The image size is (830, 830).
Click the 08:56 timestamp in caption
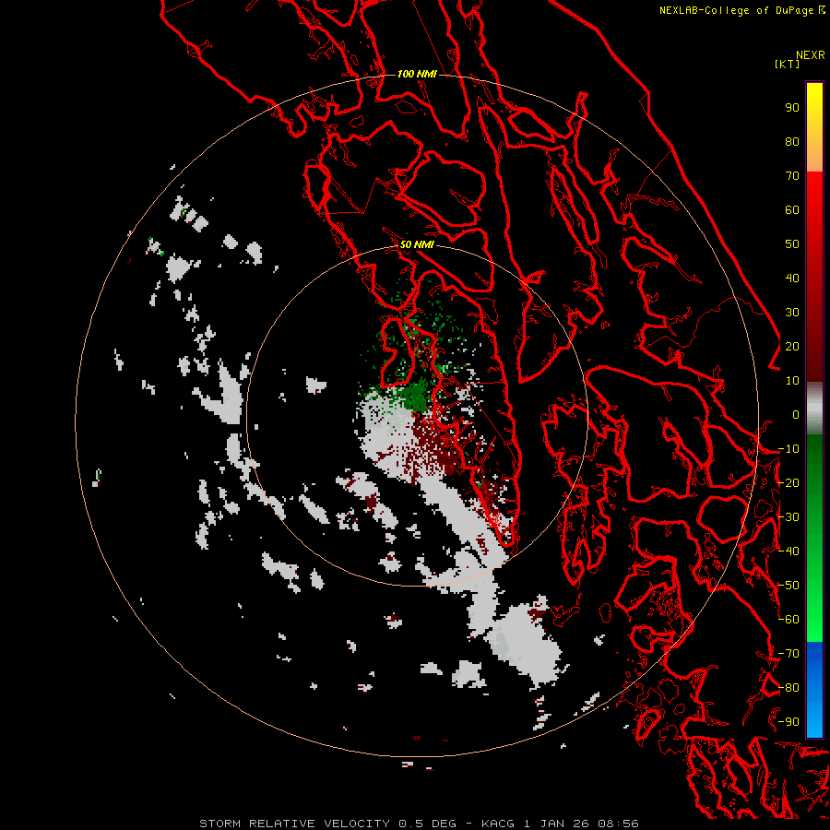tap(618, 824)
